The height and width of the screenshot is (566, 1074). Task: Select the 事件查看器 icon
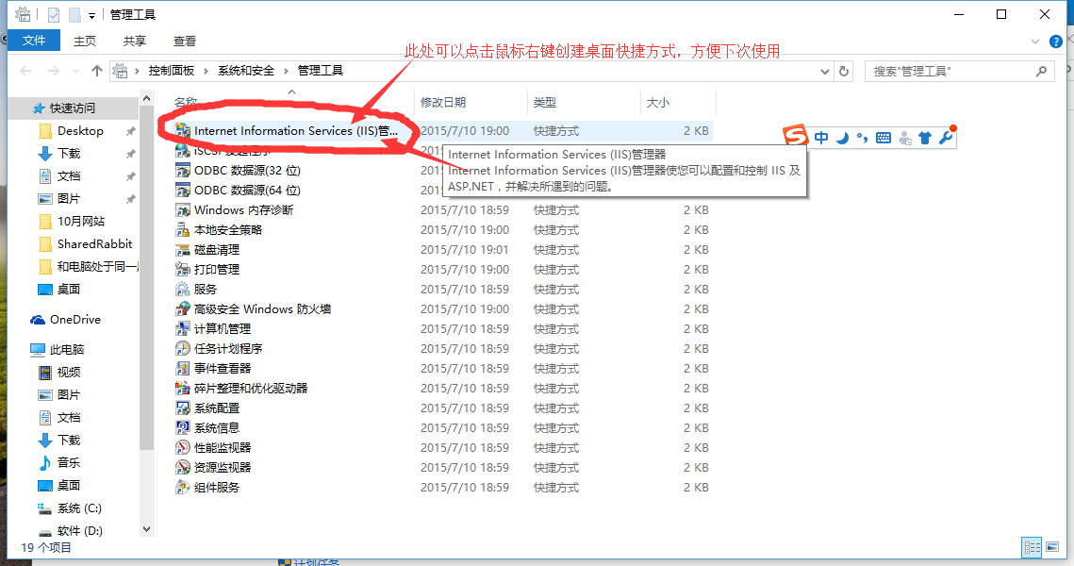coord(182,369)
